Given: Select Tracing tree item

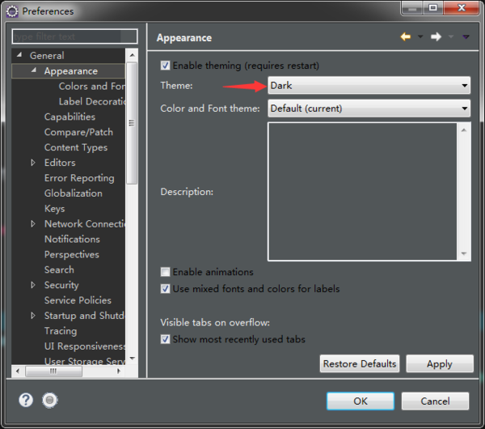Looking at the screenshot, I should pos(61,331).
